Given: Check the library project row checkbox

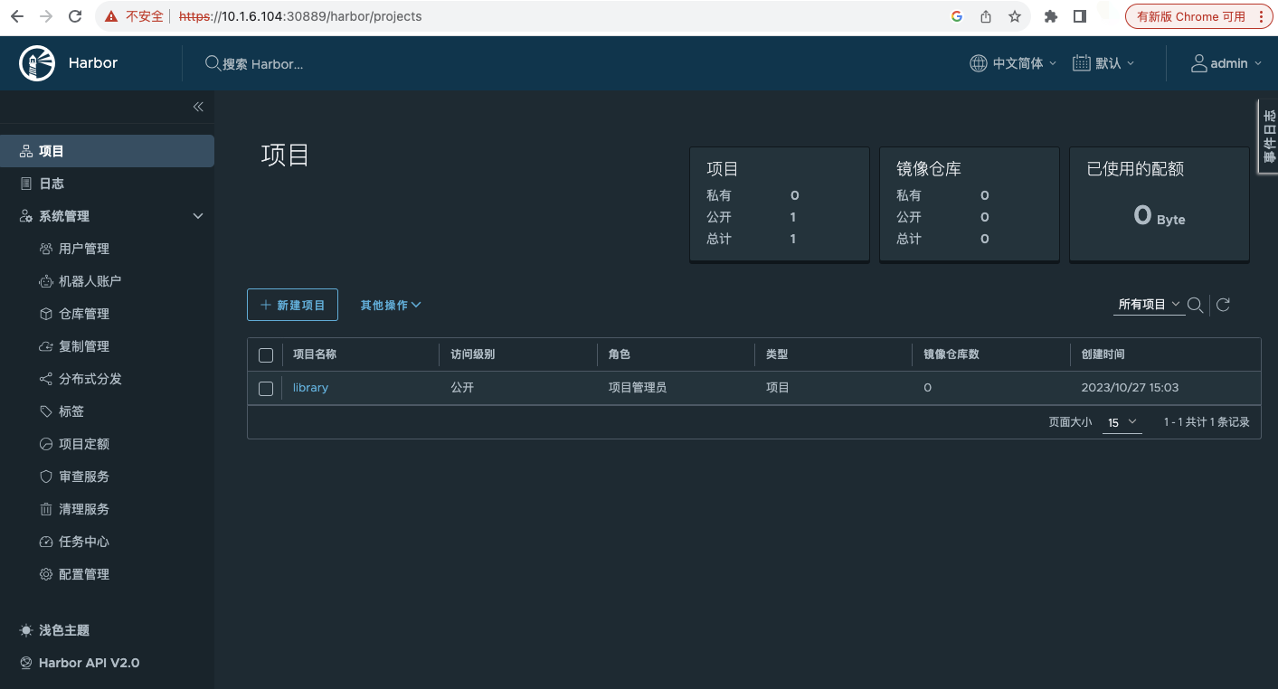Looking at the screenshot, I should 266,389.
